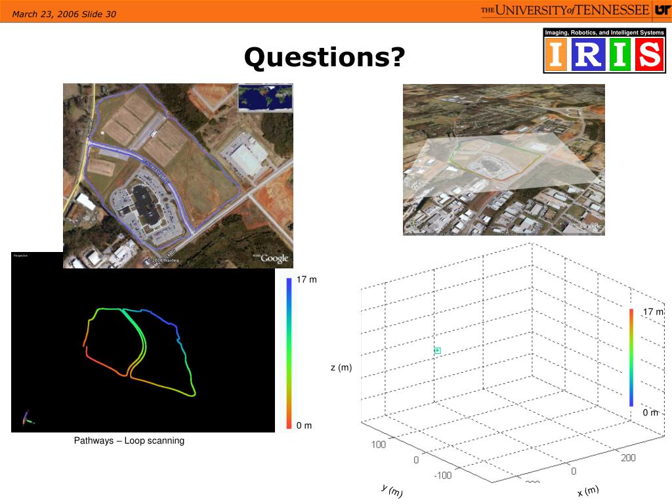Click 'Imaging, Robotics, and Intelligent Systems' banner
The image size is (672, 504).
click(604, 33)
